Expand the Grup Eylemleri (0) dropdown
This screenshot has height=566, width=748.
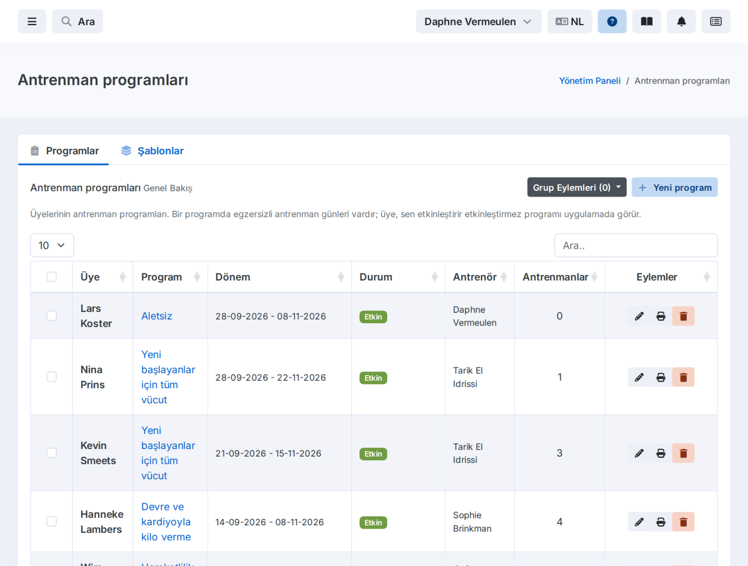tap(577, 187)
